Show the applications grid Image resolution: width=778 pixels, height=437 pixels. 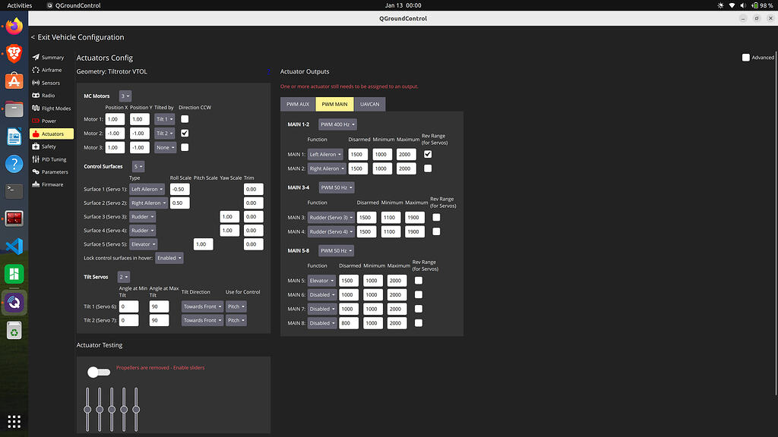point(14,422)
